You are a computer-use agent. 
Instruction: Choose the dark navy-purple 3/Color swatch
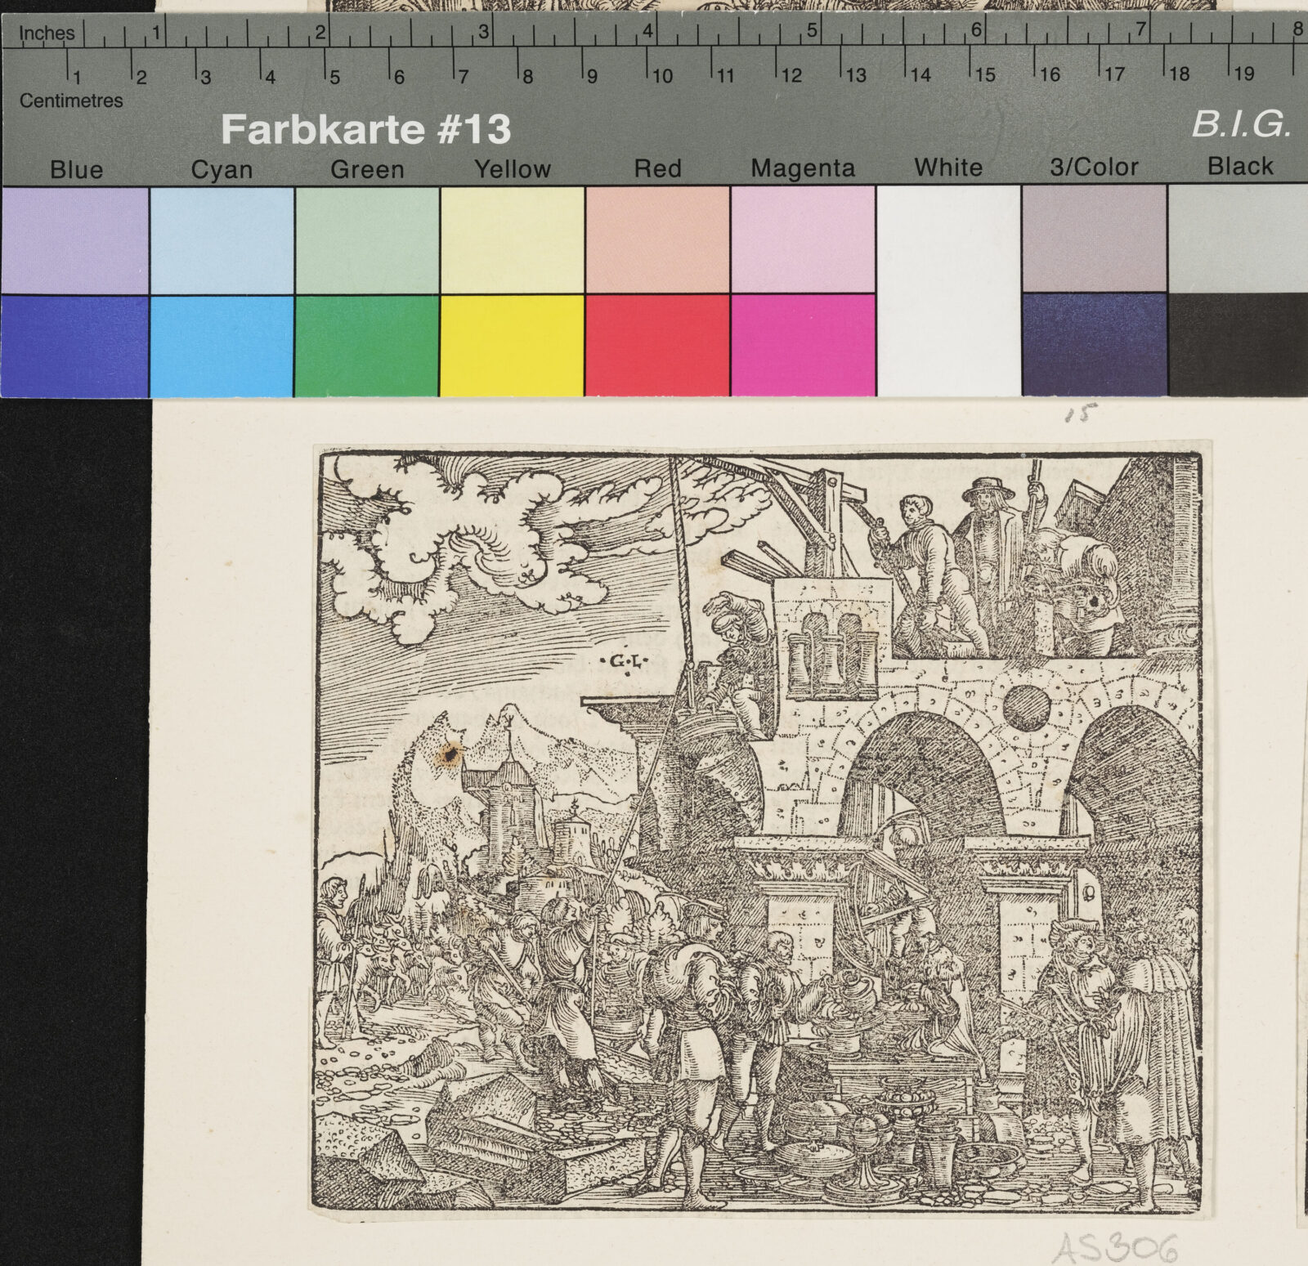[1095, 344]
